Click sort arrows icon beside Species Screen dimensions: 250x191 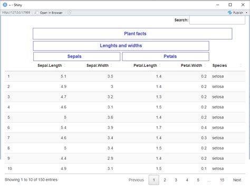pos(241,65)
